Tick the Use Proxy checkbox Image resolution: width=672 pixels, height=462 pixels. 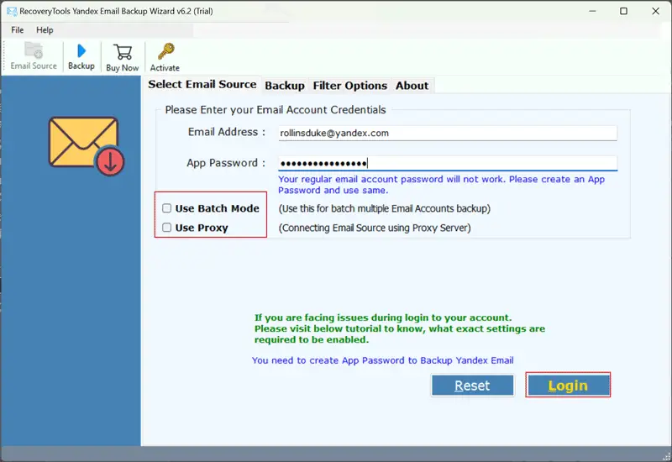(x=166, y=228)
